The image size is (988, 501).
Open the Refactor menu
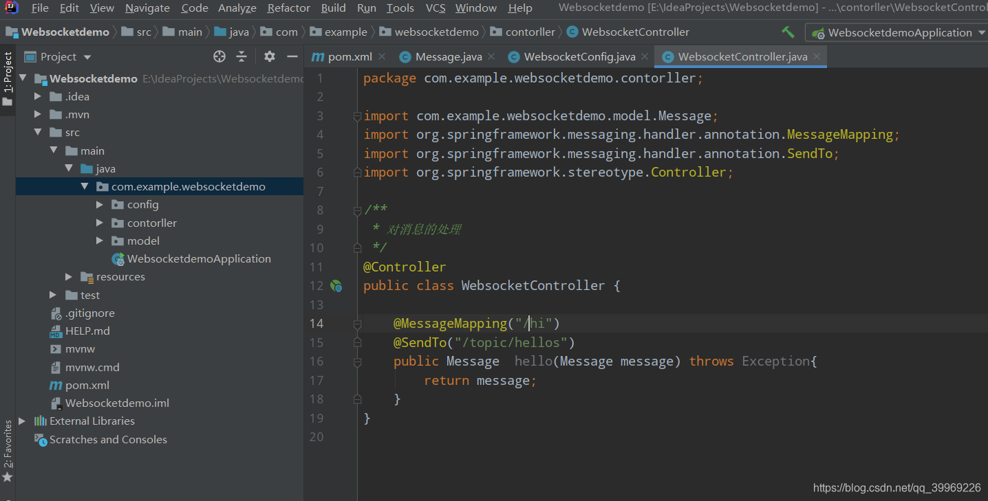(x=288, y=8)
